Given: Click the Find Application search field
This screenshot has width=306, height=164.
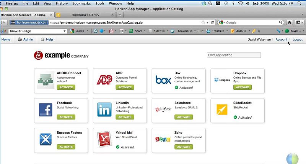Looking at the screenshot, I should (234, 55).
